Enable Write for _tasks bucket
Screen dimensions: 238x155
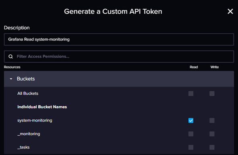pos(212,147)
